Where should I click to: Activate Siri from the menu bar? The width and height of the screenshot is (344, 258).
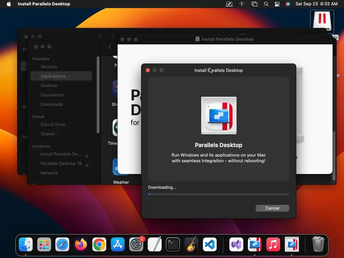pos(288,4)
